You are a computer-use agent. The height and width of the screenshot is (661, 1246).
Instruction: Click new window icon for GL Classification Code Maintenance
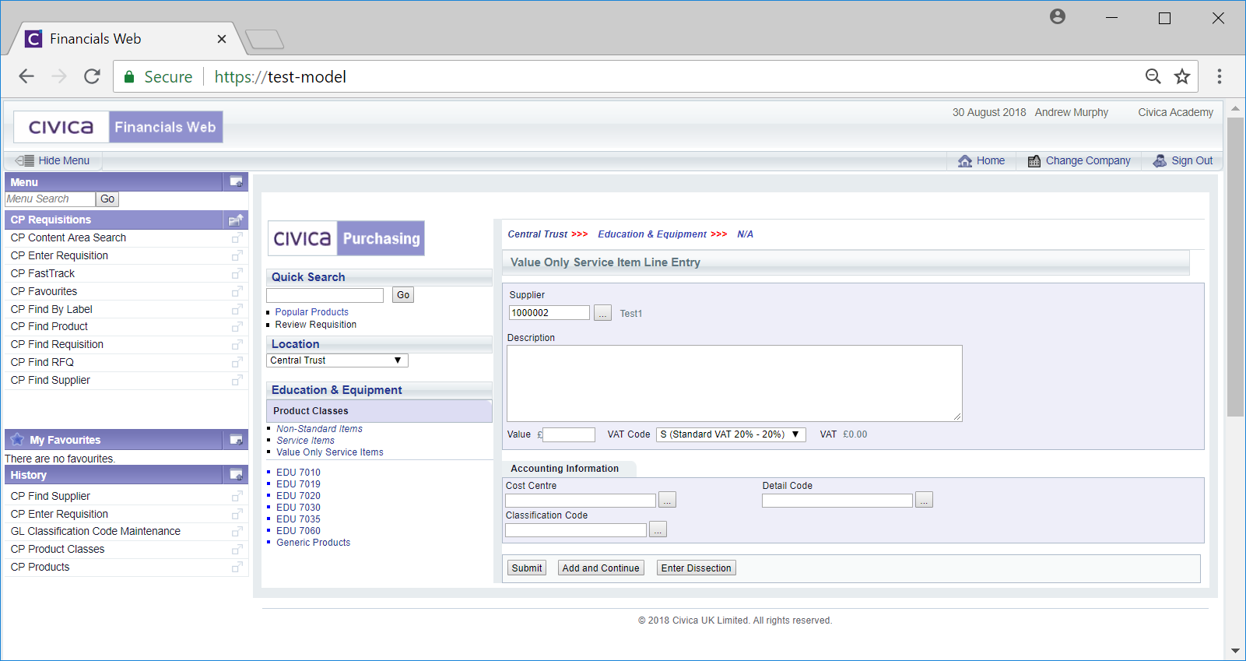click(237, 531)
